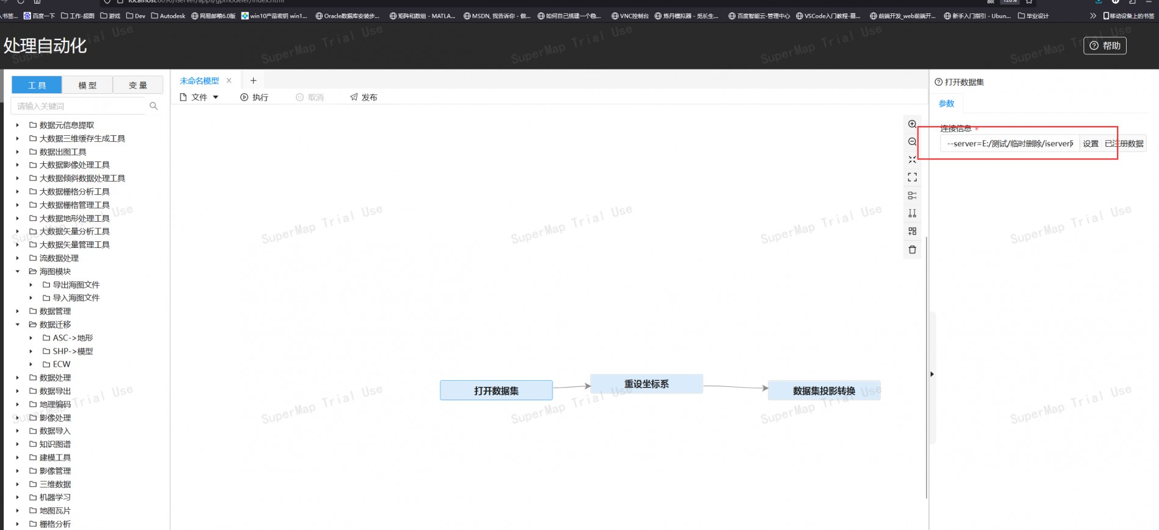Click the fit-to-view collapse arrows icon
This screenshot has height=530, width=1159.
coord(912,160)
